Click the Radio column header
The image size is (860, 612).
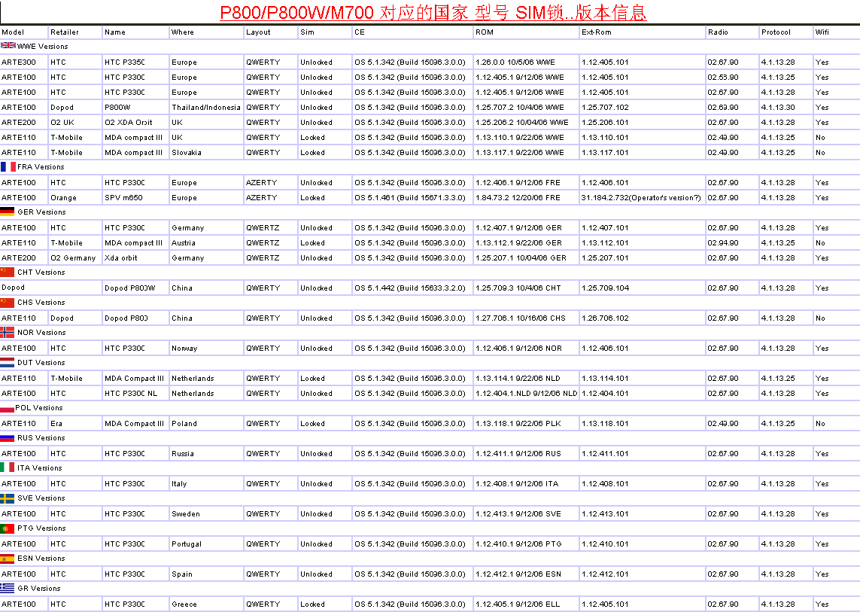(718, 32)
